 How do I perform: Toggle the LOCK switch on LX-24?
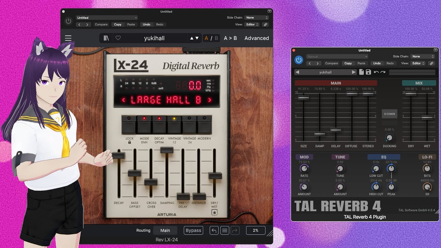click(129, 125)
